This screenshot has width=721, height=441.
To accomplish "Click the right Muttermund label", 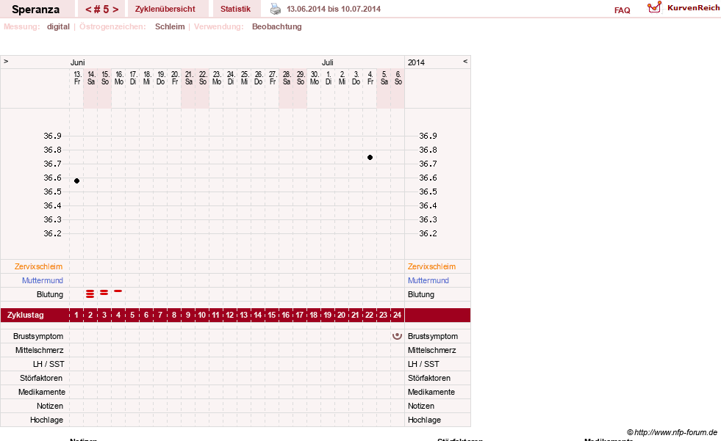I will pyautogui.click(x=428, y=280).
